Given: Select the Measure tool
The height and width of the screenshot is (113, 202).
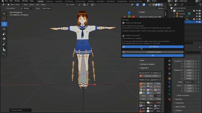Looking at the screenshot, I should [x=4, y=49].
